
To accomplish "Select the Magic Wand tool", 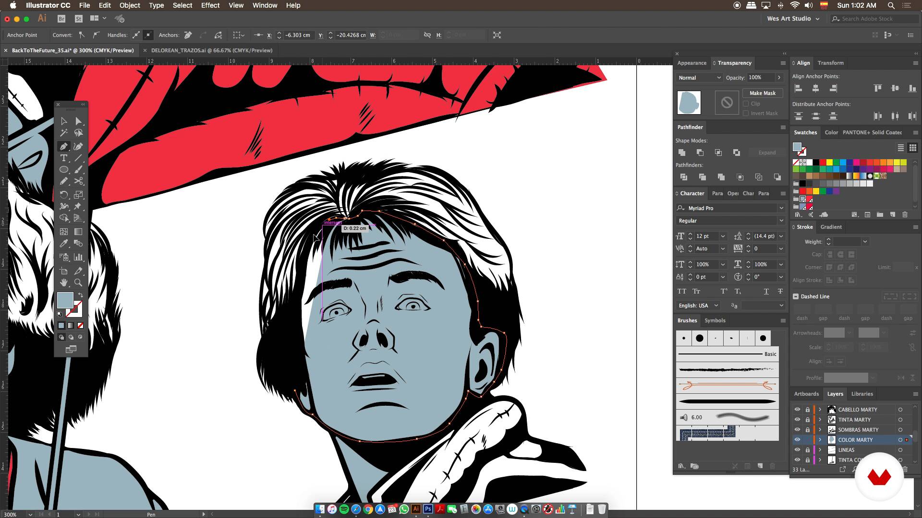I will (x=64, y=133).
